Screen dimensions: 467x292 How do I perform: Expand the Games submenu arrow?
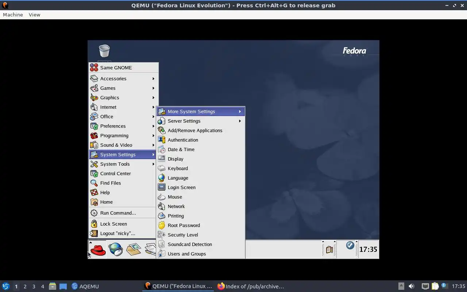coord(153,88)
